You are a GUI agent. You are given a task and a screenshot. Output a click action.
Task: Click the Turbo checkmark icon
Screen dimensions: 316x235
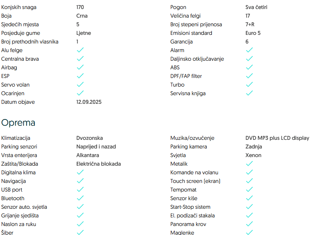(249, 85)
